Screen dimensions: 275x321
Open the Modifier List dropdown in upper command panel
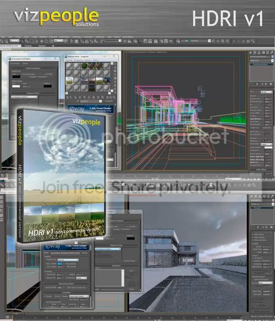coord(261,60)
